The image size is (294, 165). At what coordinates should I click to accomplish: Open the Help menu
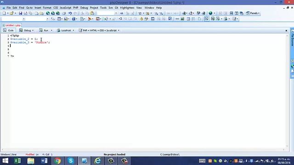click(159, 8)
